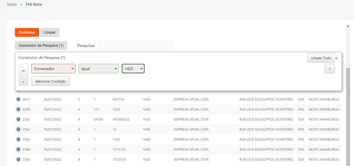Viewport: 354px width, 166px height.
Task: Expand row 2562 with plus icon
Action: 18,129
